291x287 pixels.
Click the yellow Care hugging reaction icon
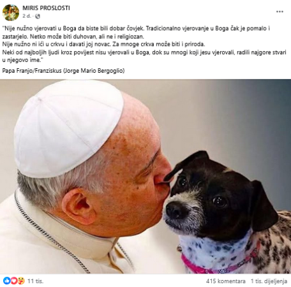(x=21, y=281)
